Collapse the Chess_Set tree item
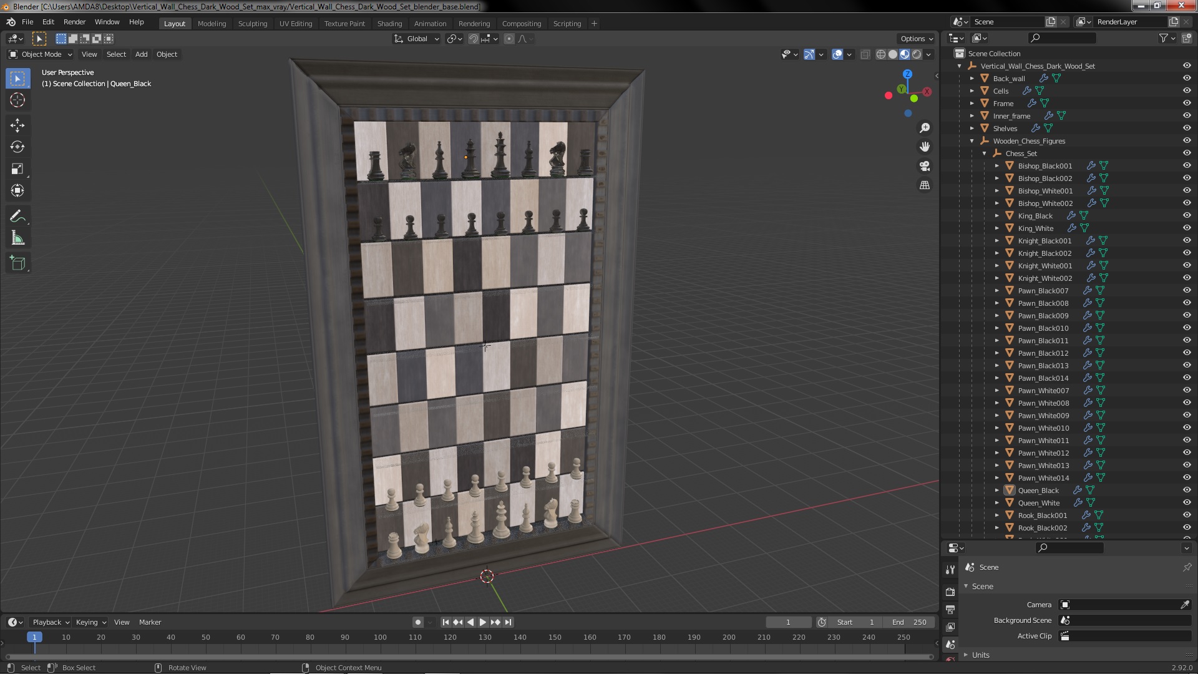The width and height of the screenshot is (1198, 674). (985, 154)
